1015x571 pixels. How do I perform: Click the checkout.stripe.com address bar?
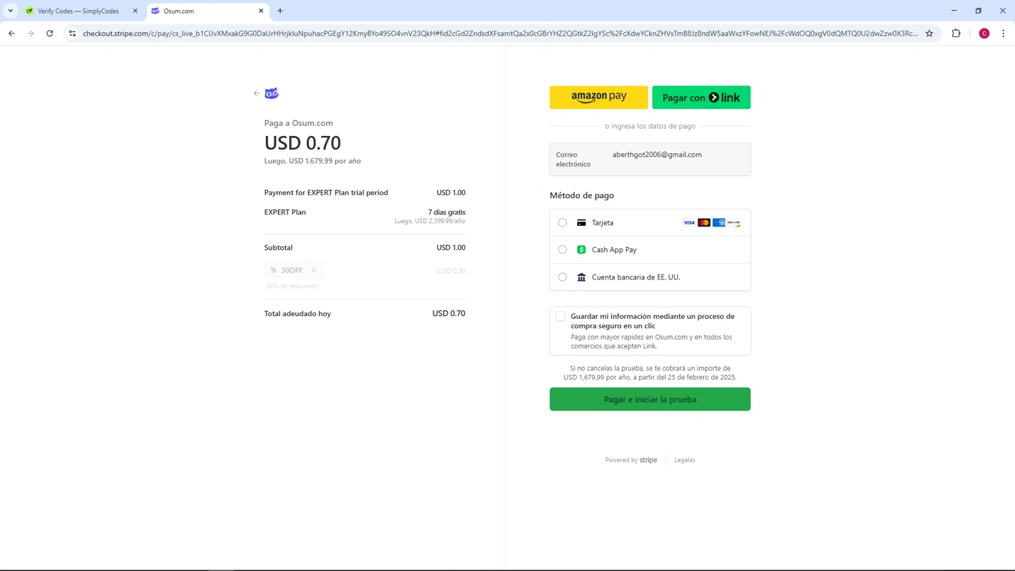pos(500,33)
